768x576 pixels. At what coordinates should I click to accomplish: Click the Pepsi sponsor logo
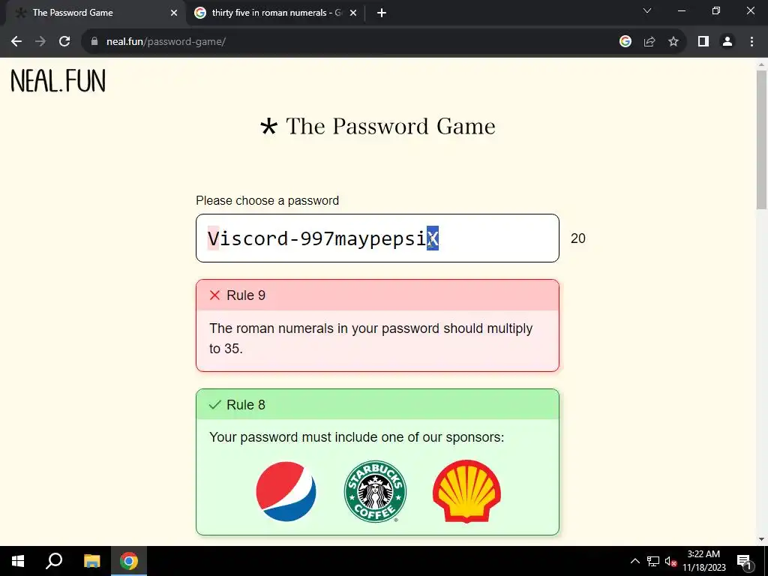pyautogui.click(x=286, y=491)
